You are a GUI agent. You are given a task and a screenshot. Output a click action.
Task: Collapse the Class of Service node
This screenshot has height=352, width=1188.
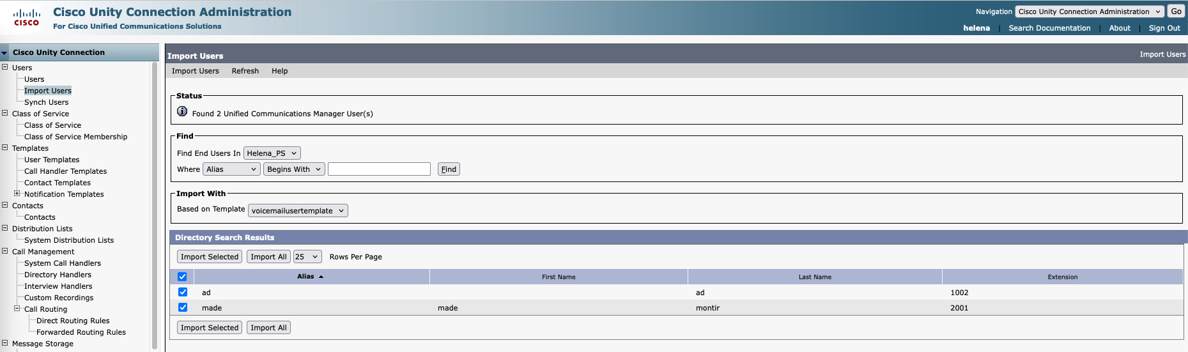(x=5, y=113)
